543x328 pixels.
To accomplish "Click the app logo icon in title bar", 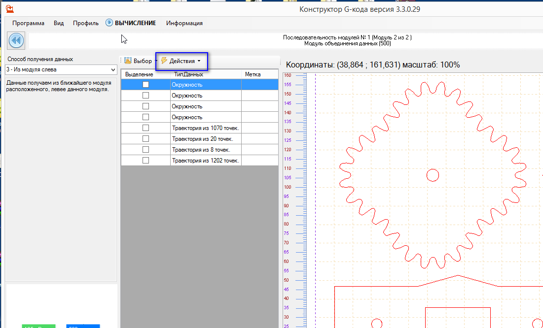I will (10, 9).
